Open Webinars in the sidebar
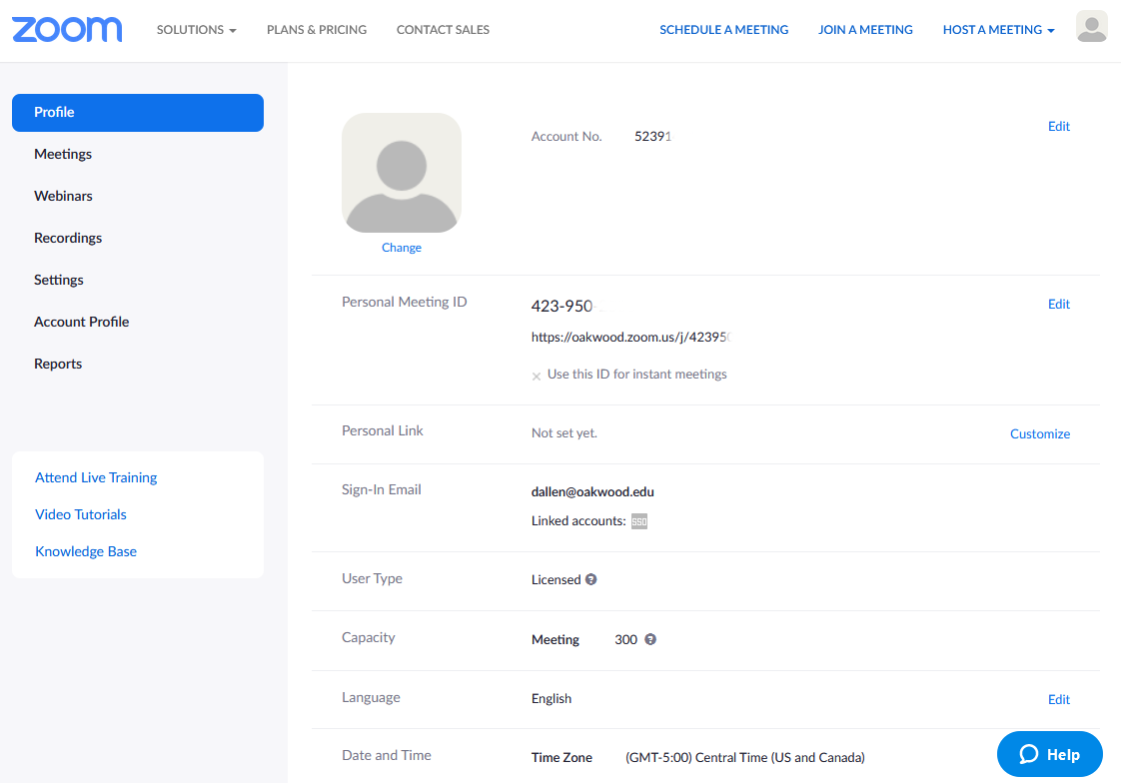1121x783 pixels. point(63,196)
